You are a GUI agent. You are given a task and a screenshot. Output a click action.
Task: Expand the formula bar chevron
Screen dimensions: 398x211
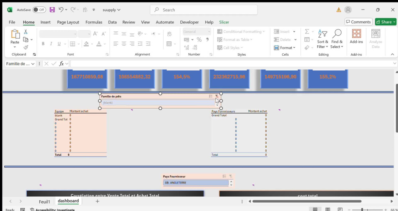point(395,64)
